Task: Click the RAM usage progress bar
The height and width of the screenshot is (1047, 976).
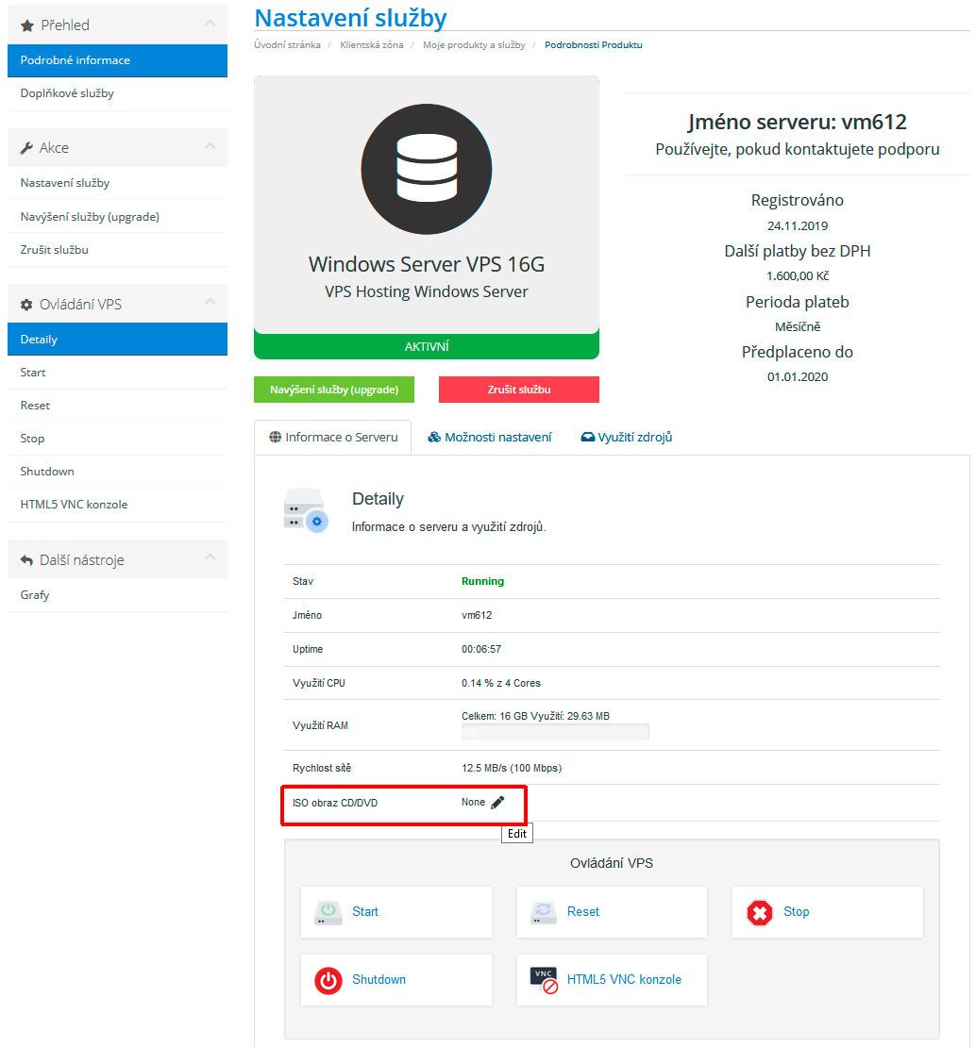Action: (x=554, y=732)
